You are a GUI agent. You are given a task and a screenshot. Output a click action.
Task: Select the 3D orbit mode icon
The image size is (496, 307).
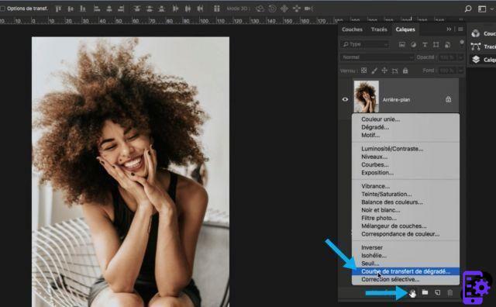[x=260, y=9]
